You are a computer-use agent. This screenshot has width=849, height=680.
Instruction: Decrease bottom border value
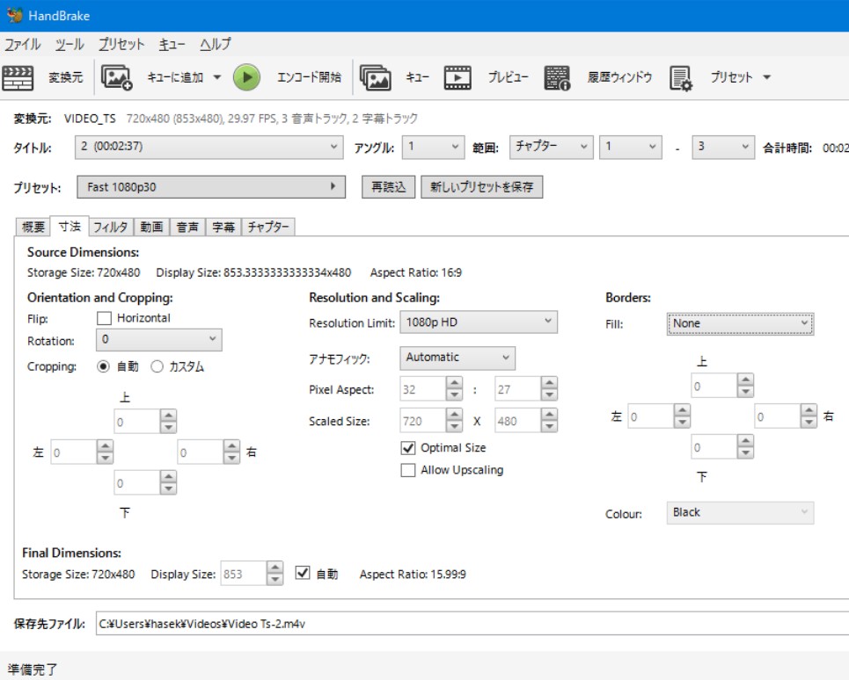coord(745,453)
